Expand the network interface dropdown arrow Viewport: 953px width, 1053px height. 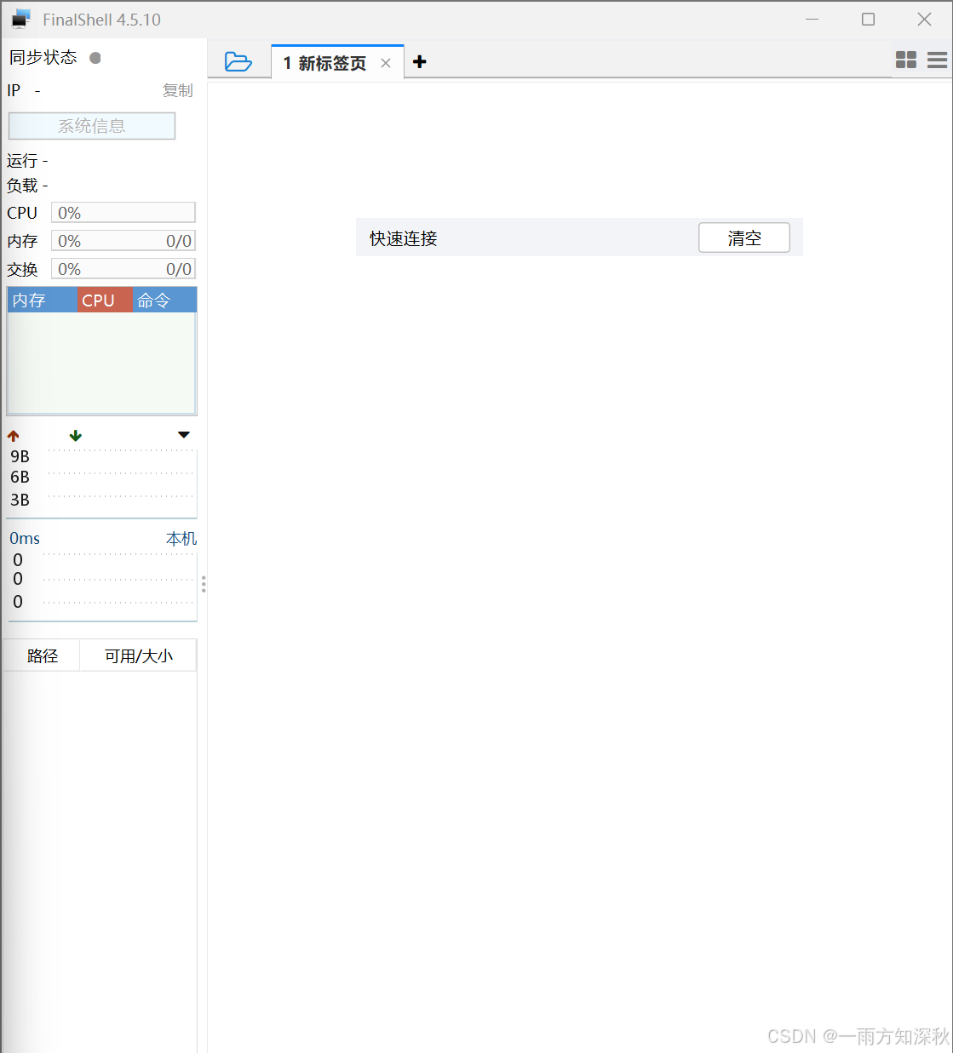[184, 435]
